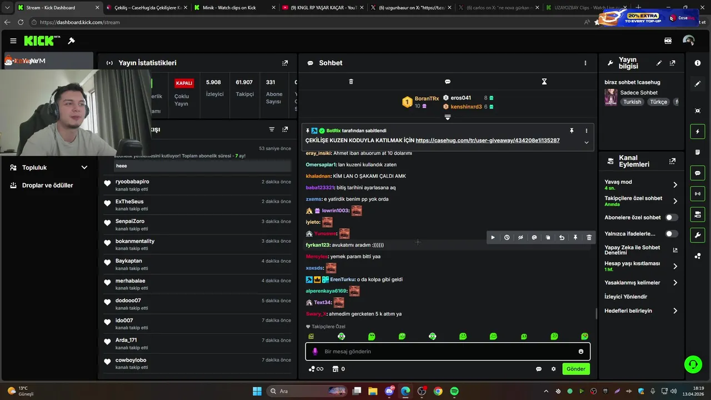The width and height of the screenshot is (711, 400).
Task: Open the chat settings gear icon
Action: (x=553, y=369)
